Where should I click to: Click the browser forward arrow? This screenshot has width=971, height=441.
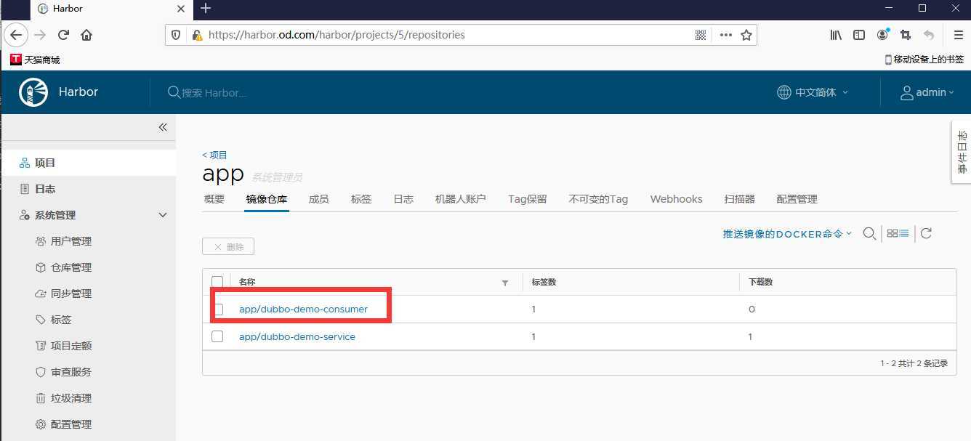click(40, 35)
